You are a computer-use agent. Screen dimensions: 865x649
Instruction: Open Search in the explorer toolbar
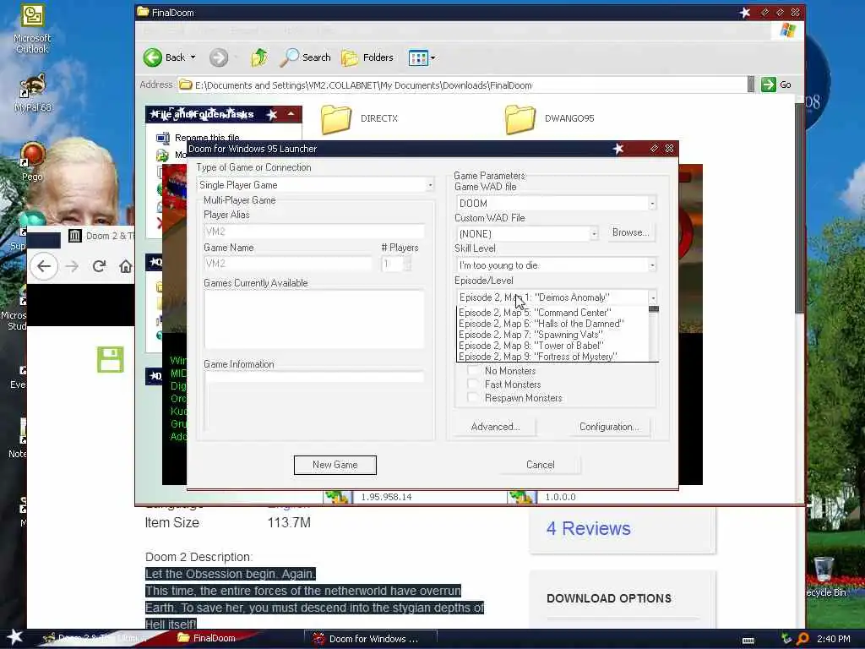coord(306,57)
